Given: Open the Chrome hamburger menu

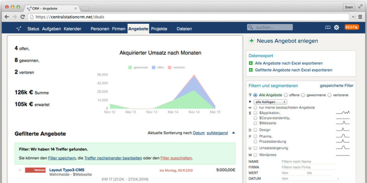Looking at the screenshot, I should 360,17.
